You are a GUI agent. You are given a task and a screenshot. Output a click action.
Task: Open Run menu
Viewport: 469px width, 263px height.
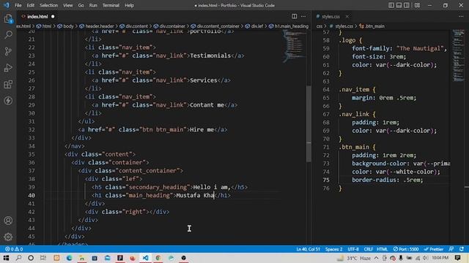click(x=93, y=5)
